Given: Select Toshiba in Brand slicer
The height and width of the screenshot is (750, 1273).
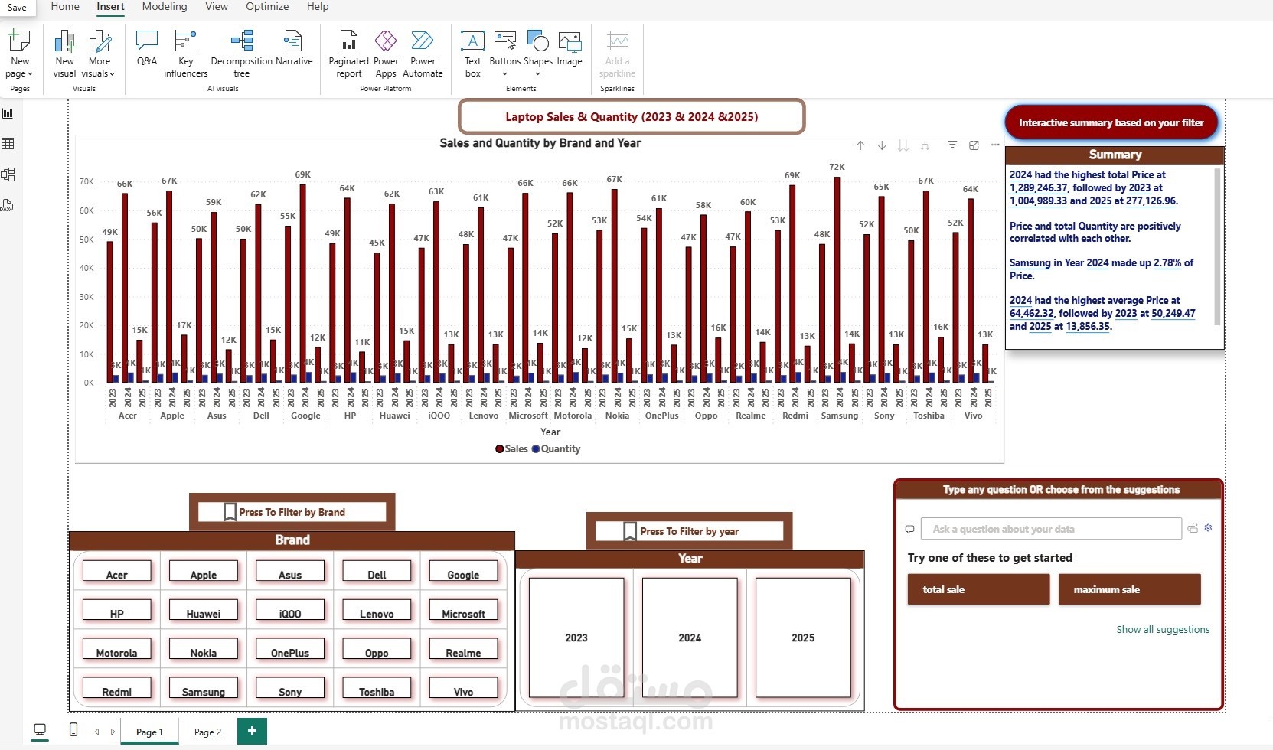Looking at the screenshot, I should pyautogui.click(x=377, y=689).
